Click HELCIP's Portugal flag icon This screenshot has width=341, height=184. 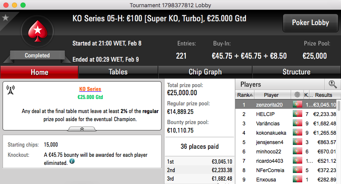tap(297, 114)
